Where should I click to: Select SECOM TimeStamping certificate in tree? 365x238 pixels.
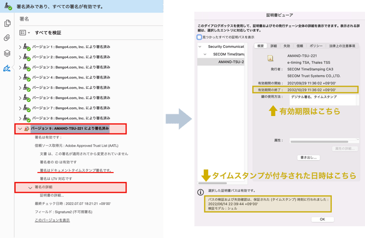(x=228, y=54)
